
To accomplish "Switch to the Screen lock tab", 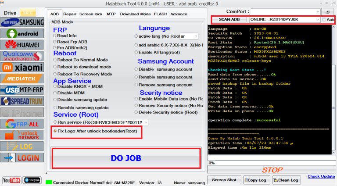I will (91, 14).
